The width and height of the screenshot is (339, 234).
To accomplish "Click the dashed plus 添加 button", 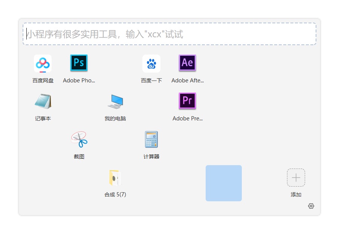I will tap(296, 178).
